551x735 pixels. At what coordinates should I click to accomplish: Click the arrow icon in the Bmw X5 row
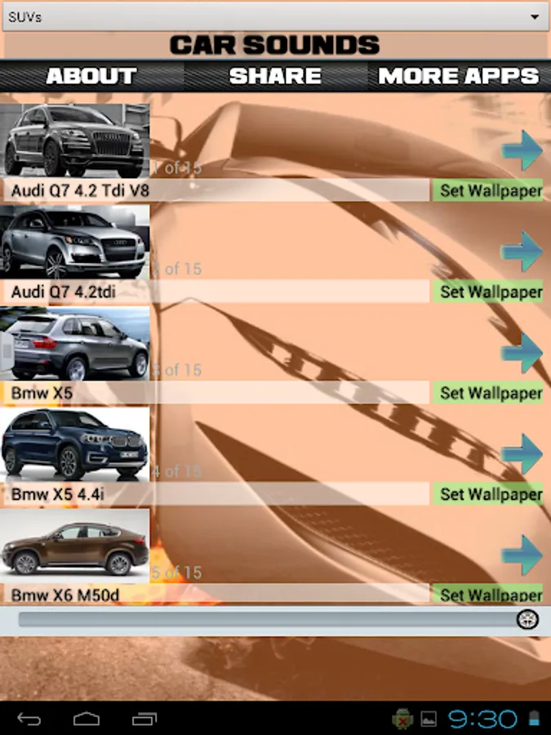522,353
